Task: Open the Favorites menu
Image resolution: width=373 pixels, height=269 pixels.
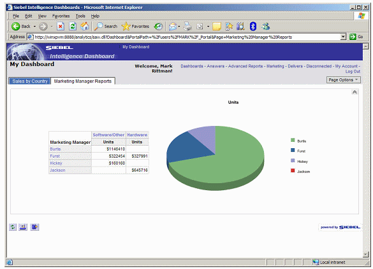Action: [61, 16]
